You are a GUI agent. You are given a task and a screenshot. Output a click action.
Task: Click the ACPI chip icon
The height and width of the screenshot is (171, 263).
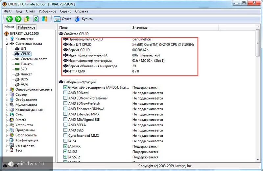pos(17,84)
